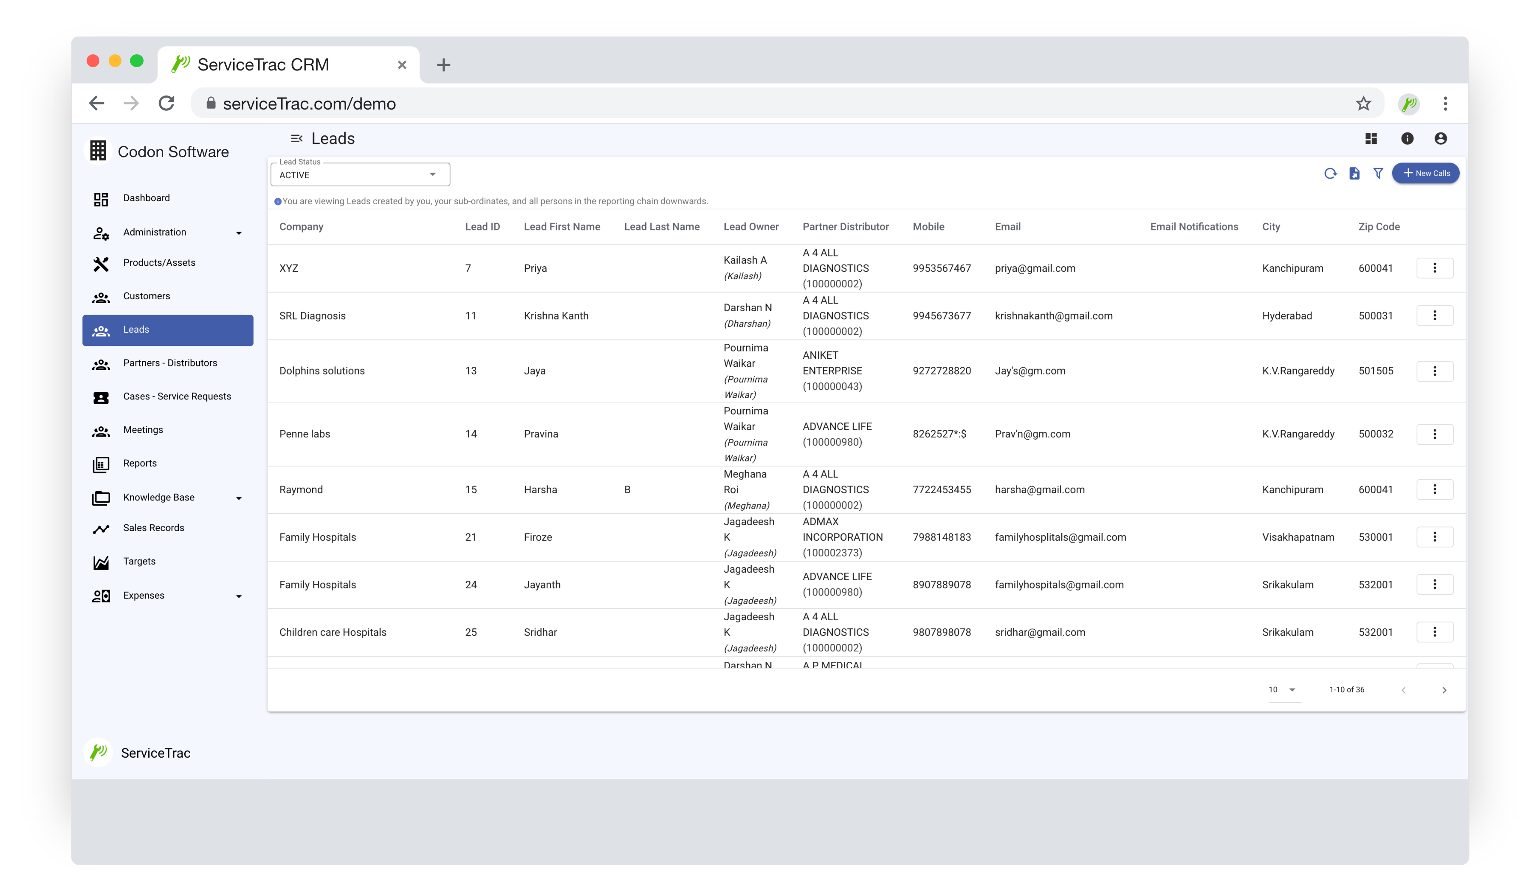Open Cases - Service Requests page
This screenshot has width=1540, height=894.
pos(177,396)
